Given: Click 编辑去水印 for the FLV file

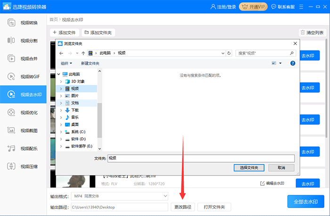Looking at the screenshot, I should tap(272, 183).
